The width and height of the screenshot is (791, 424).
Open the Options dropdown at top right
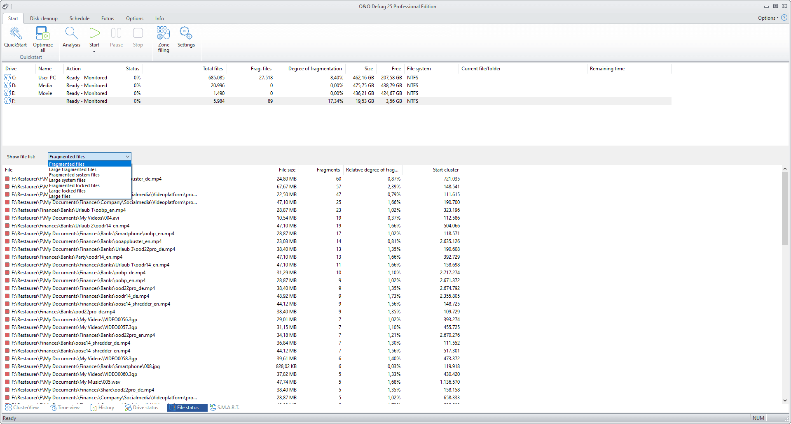pos(768,18)
